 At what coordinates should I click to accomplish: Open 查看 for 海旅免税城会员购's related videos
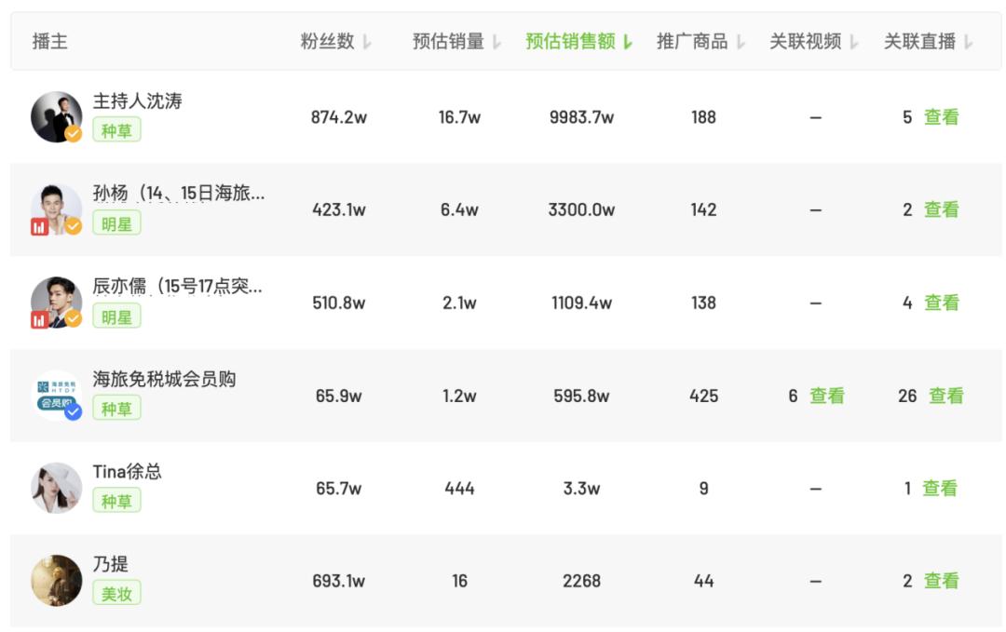coord(829,395)
